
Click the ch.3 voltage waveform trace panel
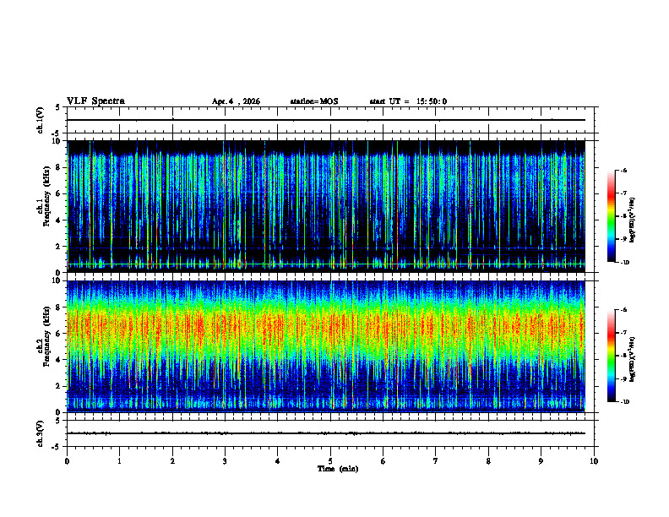pyautogui.click(x=330, y=433)
